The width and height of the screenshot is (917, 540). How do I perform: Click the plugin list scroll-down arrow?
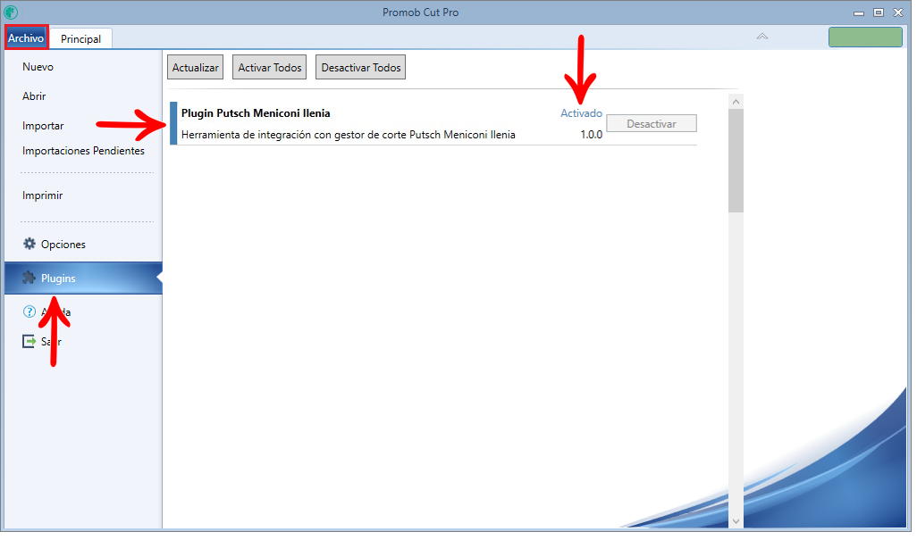(736, 521)
